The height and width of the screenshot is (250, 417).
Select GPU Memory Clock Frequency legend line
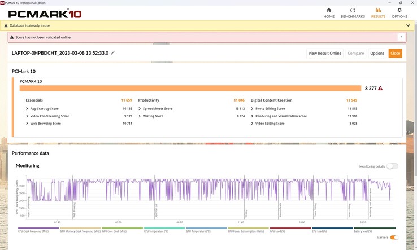[80, 228]
